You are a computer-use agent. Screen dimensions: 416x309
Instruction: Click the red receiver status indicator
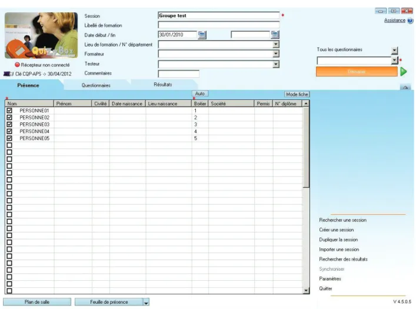pos(17,65)
